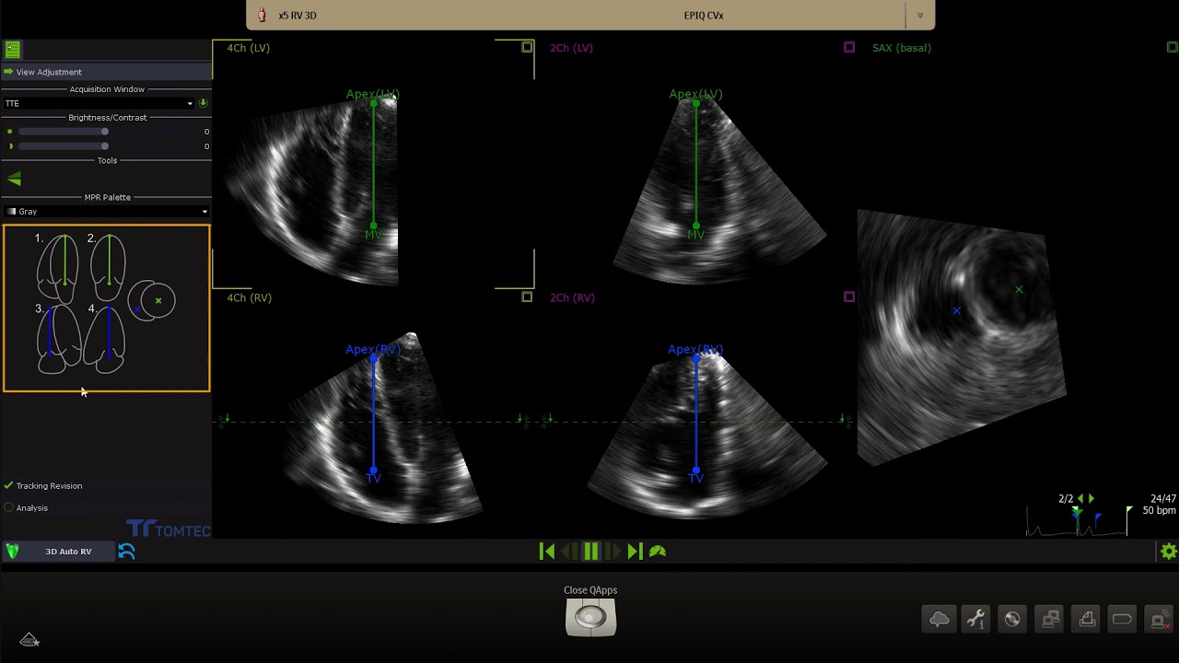Viewport: 1179px width, 663px height.
Task: Click the Close QApps trackball button
Action: [x=590, y=617]
